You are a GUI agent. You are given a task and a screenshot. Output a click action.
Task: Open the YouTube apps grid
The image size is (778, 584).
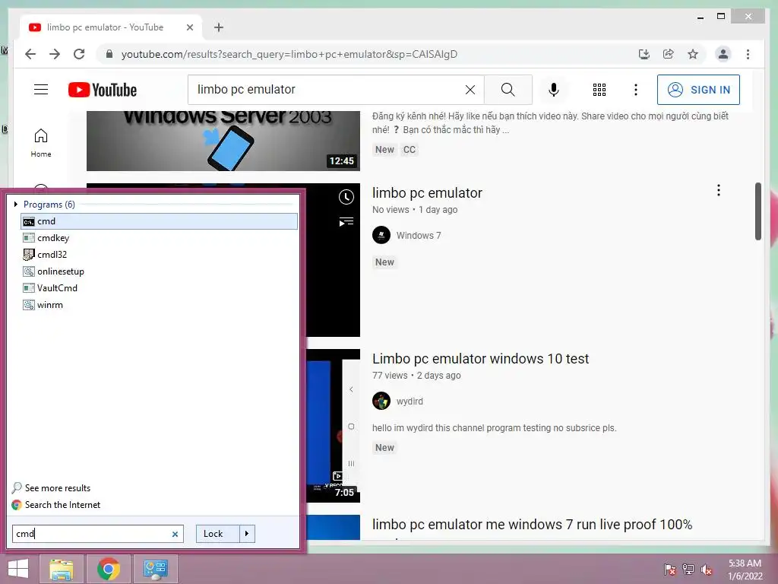coord(599,90)
